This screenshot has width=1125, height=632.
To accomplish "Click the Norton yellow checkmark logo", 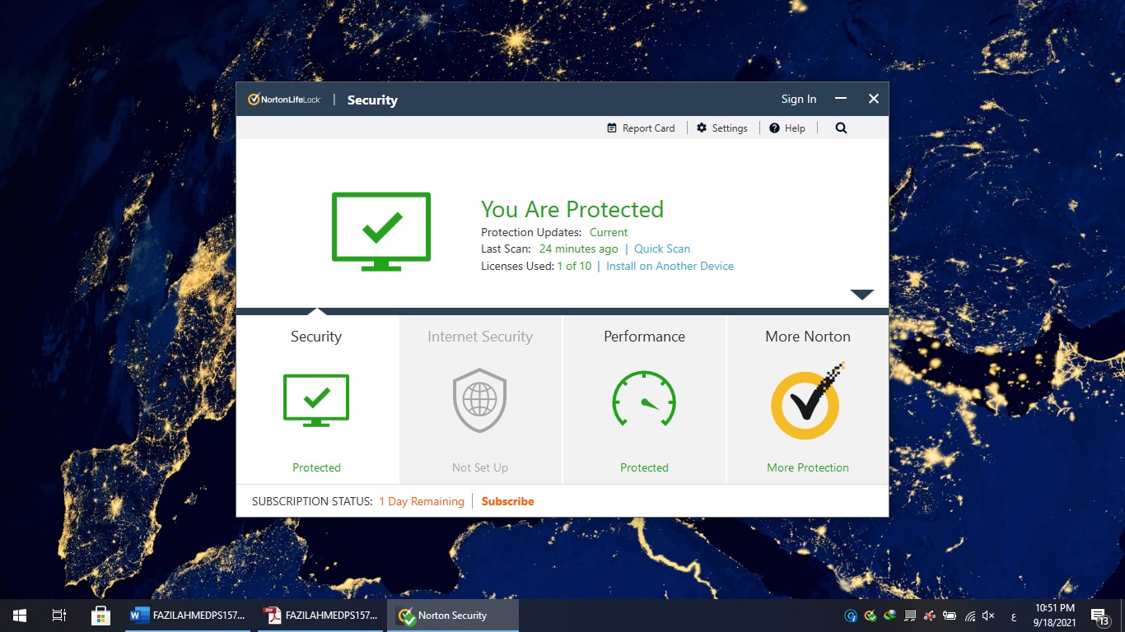I will click(807, 401).
